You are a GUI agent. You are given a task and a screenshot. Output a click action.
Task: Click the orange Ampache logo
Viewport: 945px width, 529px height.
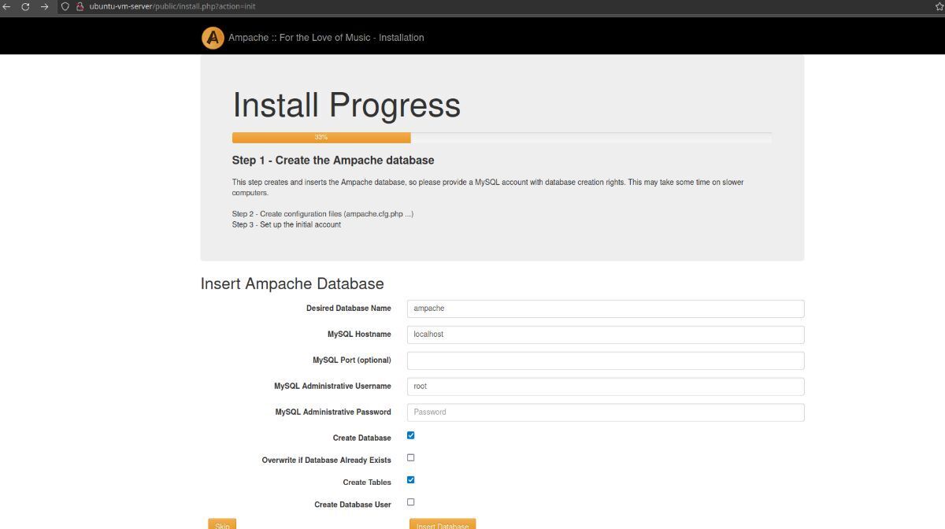click(x=213, y=38)
